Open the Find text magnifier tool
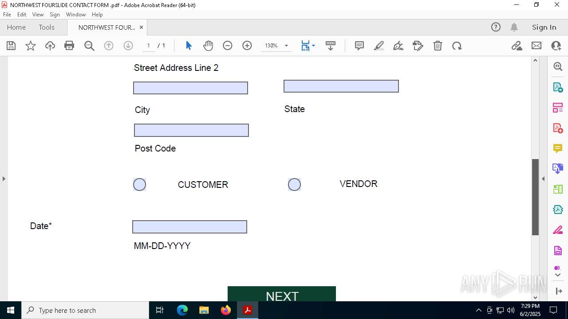The height and width of the screenshot is (319, 568). click(x=89, y=46)
